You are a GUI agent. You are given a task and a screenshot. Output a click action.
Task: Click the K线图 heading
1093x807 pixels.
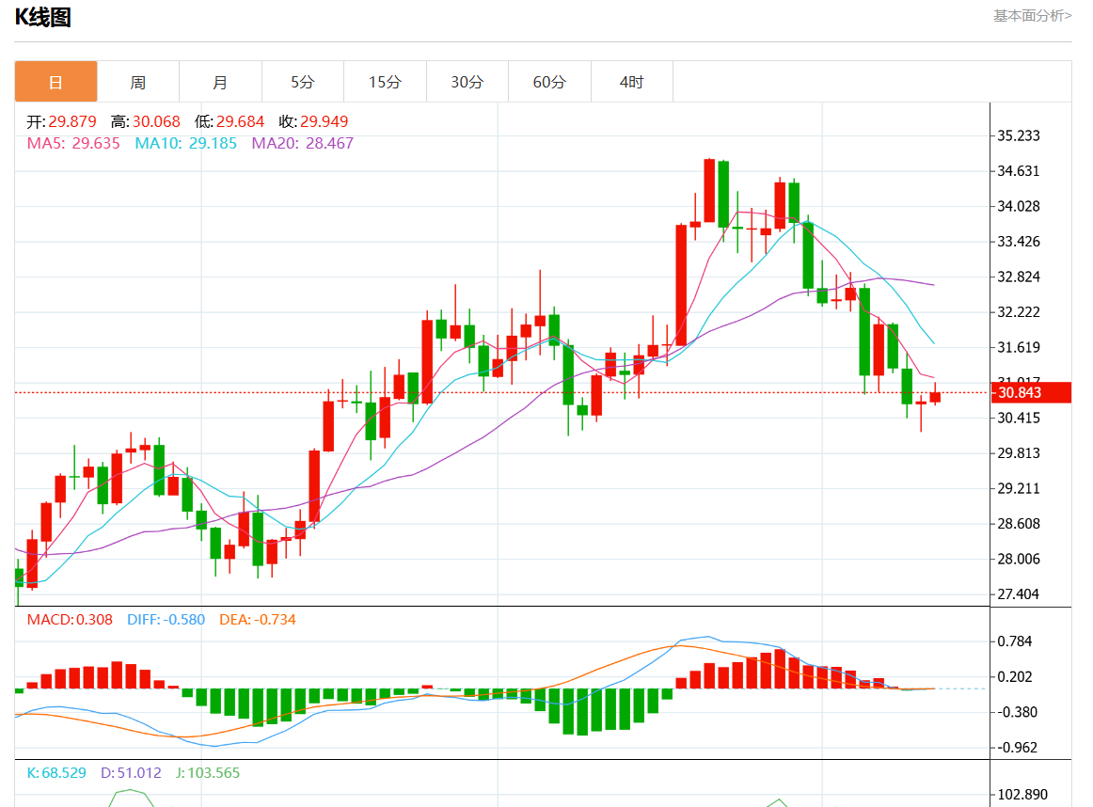pyautogui.click(x=43, y=17)
